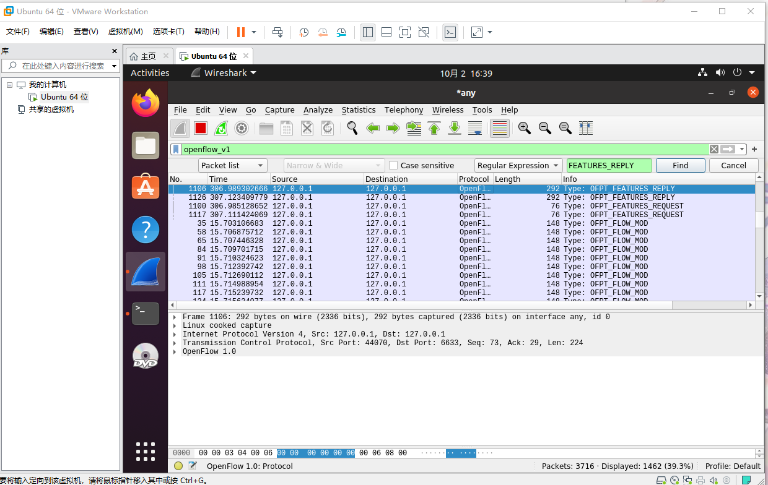Open capture options gear icon

point(242,128)
